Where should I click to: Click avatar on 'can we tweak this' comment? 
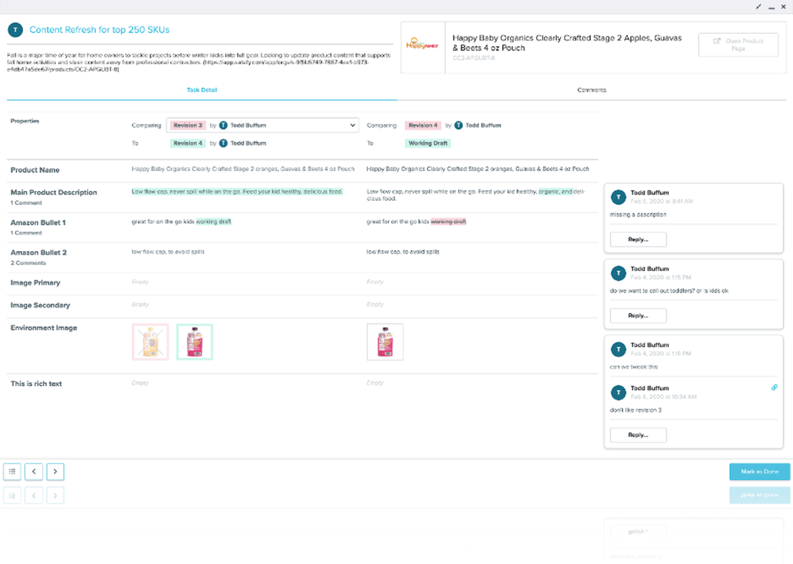[619, 349]
